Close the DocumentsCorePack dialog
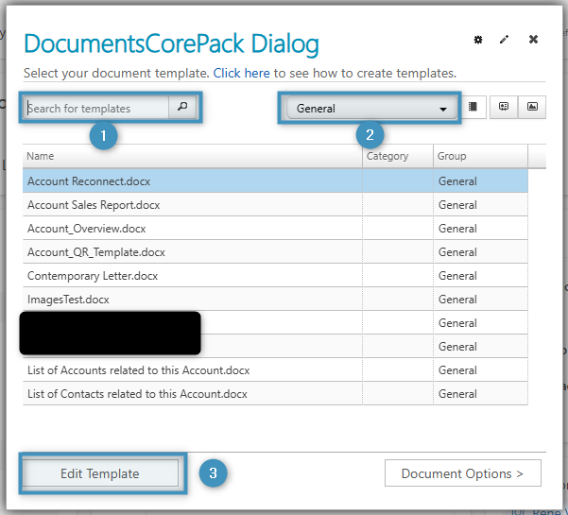Screen dimensions: 568x515 (533, 40)
